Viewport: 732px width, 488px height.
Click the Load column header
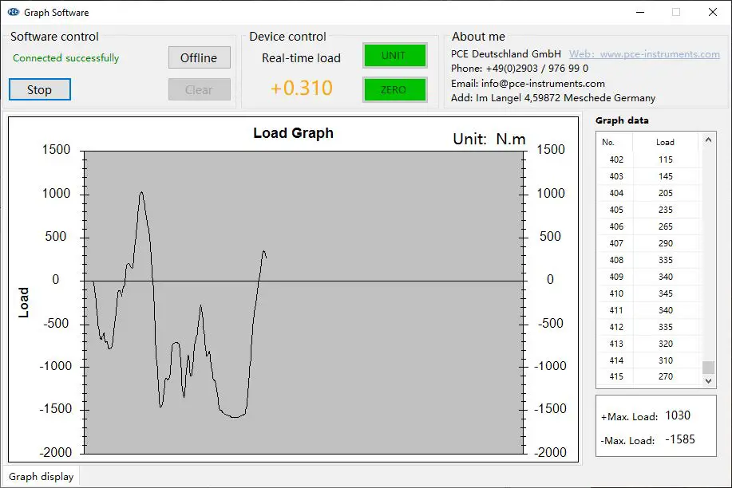pos(665,142)
